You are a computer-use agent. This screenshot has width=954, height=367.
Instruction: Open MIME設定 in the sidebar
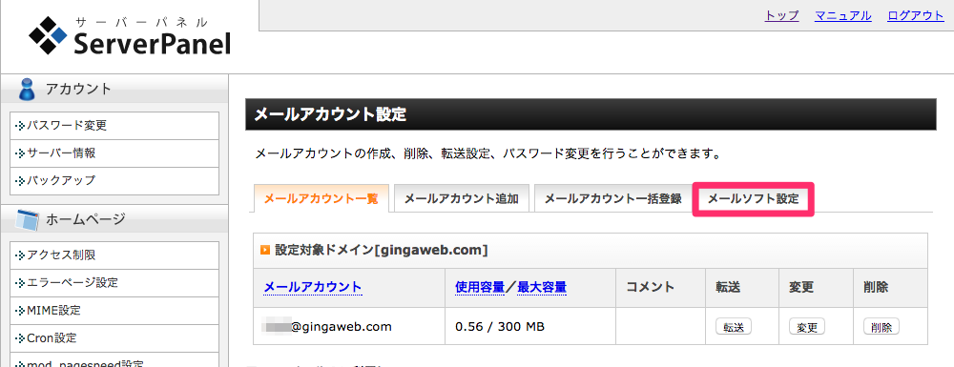[114, 311]
